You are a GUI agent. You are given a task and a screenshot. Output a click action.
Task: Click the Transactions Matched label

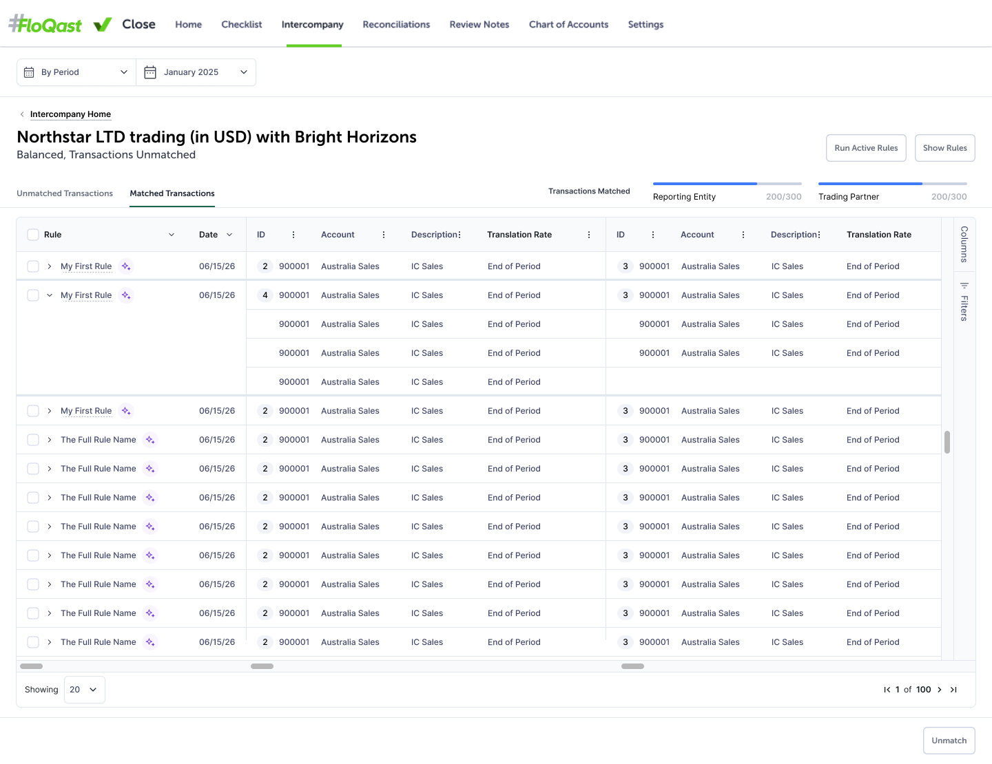589,191
